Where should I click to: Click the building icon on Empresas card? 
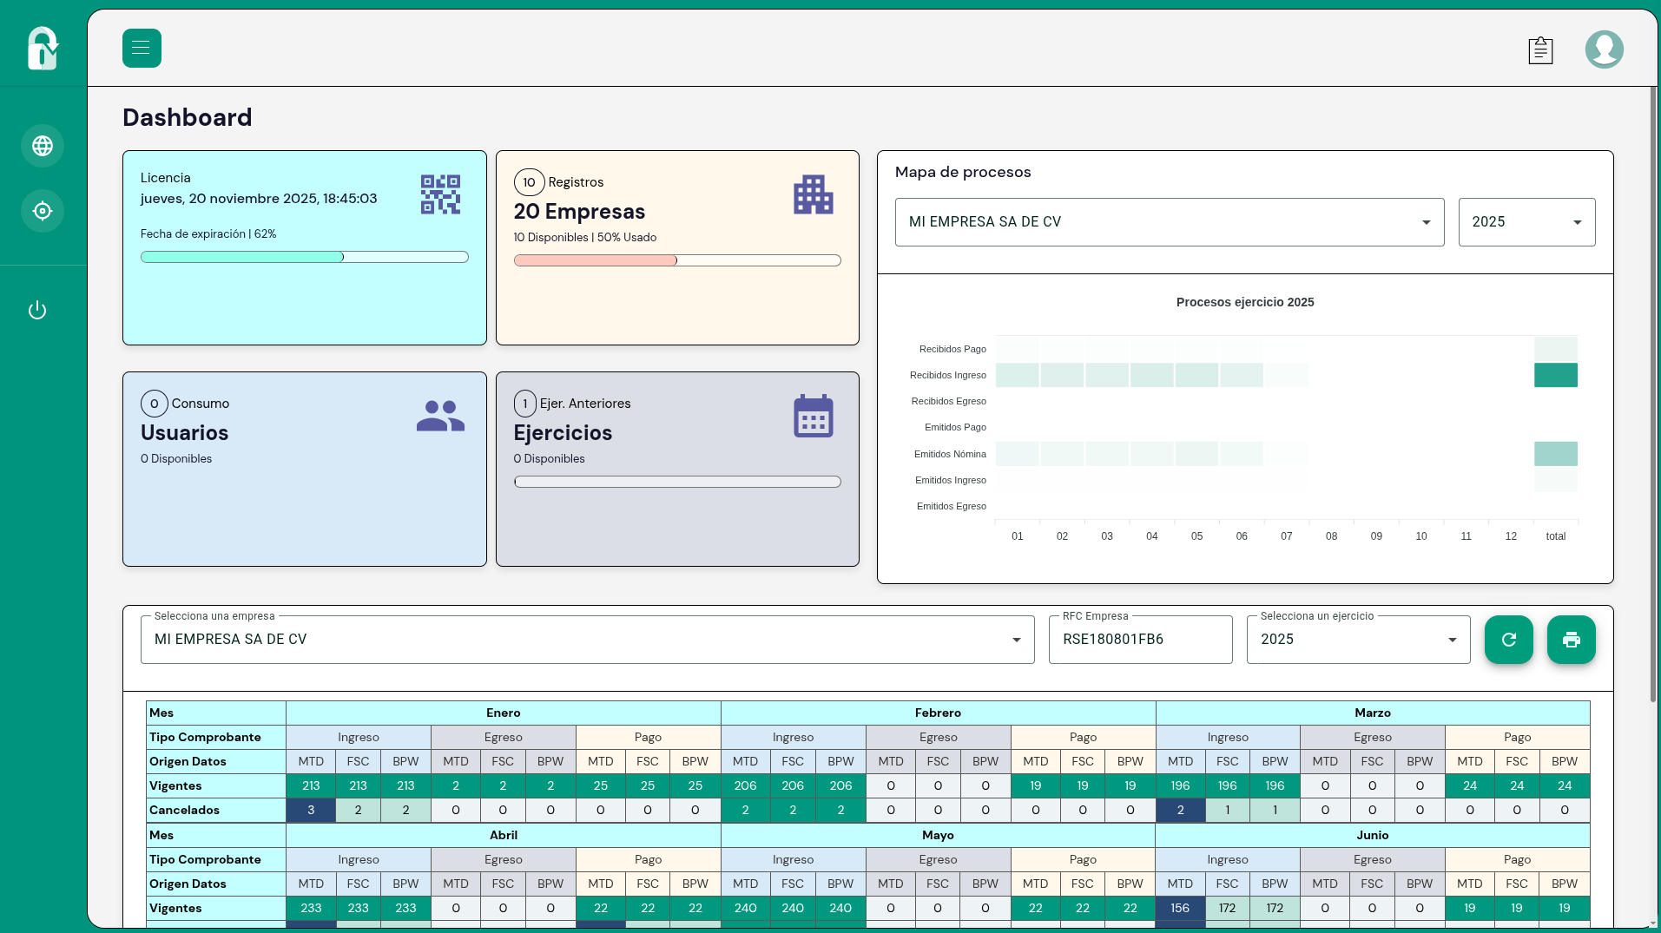click(814, 194)
